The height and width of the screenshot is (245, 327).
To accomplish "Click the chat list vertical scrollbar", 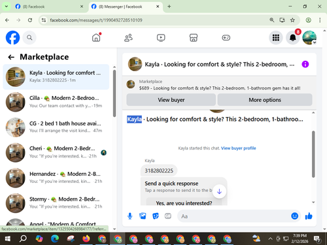I will [114, 93].
